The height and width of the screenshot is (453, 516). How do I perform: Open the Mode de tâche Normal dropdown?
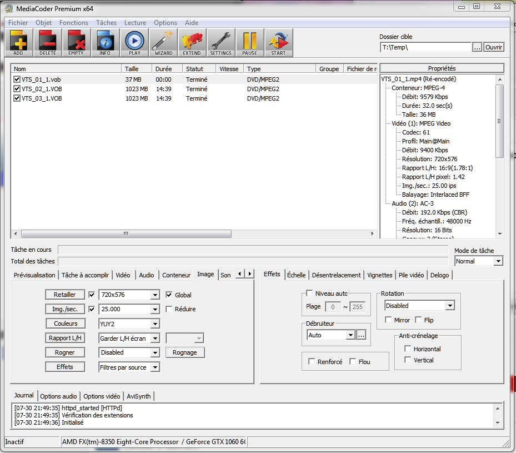tap(499, 261)
